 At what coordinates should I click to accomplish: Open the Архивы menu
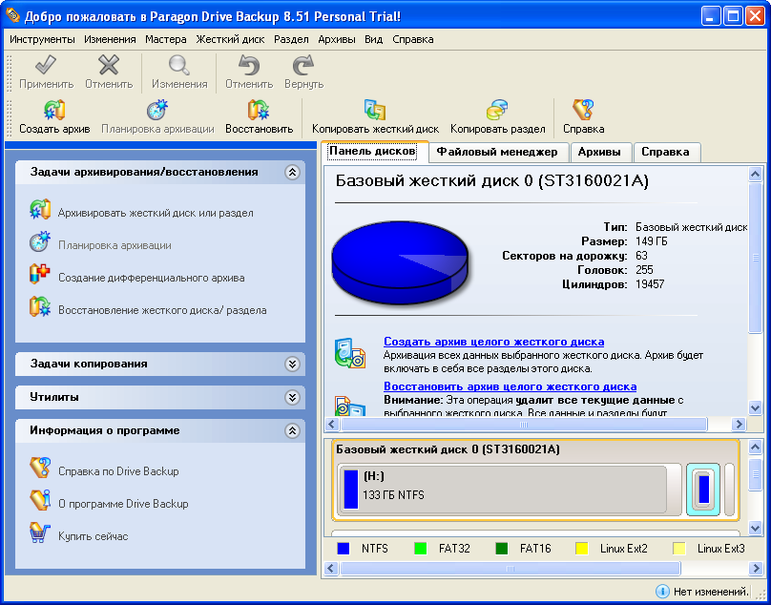click(x=336, y=39)
